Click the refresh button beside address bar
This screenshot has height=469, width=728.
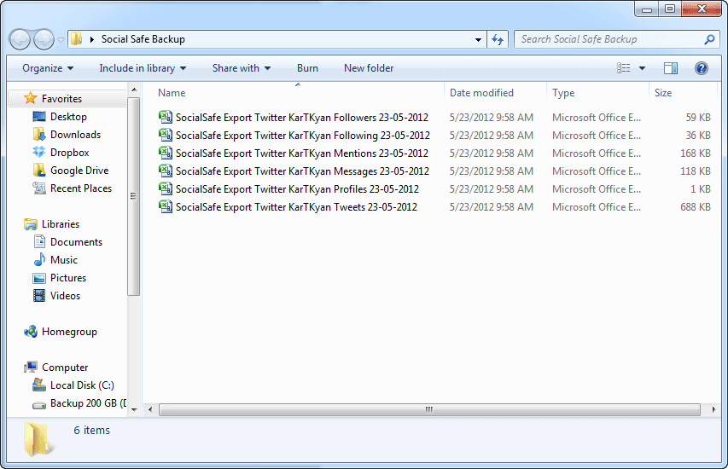[498, 39]
